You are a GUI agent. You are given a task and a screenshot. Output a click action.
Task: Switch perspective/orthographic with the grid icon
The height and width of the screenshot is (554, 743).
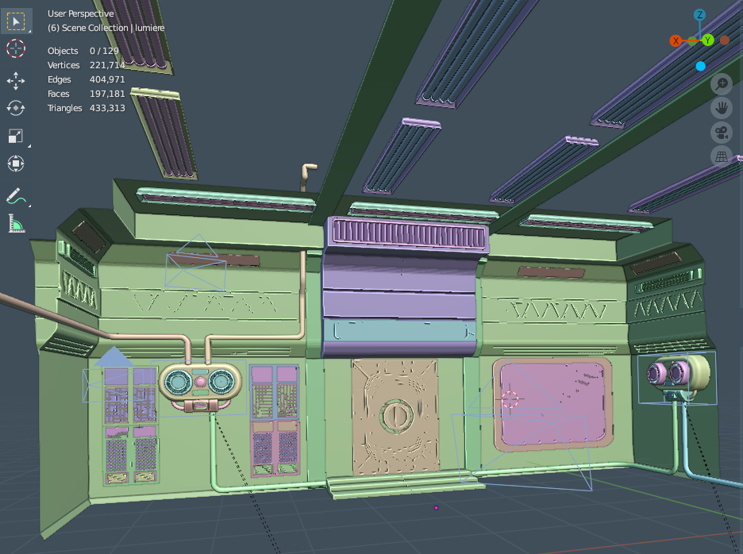click(722, 156)
